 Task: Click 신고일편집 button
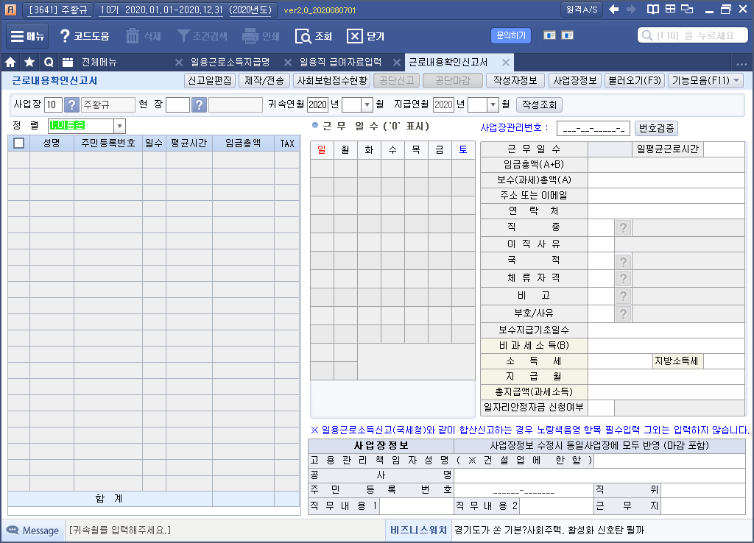[x=210, y=80]
